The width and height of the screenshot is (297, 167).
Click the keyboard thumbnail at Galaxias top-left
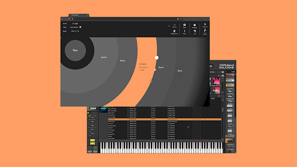(x=93, y=108)
